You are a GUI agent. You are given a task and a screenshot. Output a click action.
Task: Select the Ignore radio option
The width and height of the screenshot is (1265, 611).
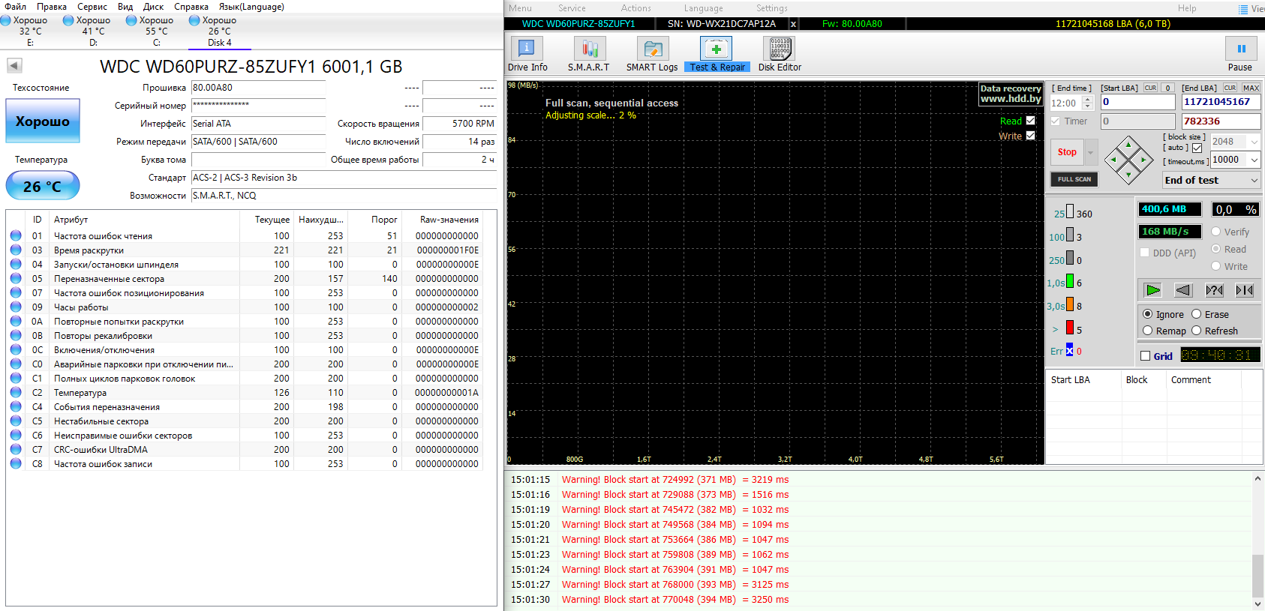coord(1147,314)
